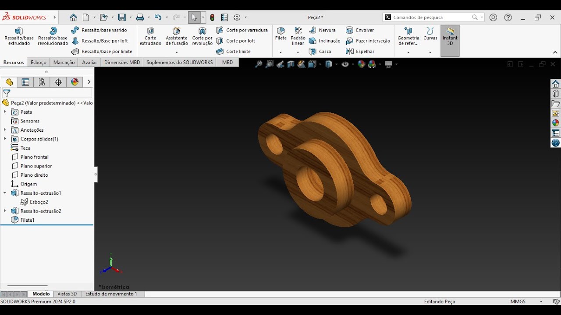Expand the Ressalto-extrusão2 feature
The image size is (561, 315).
point(5,211)
